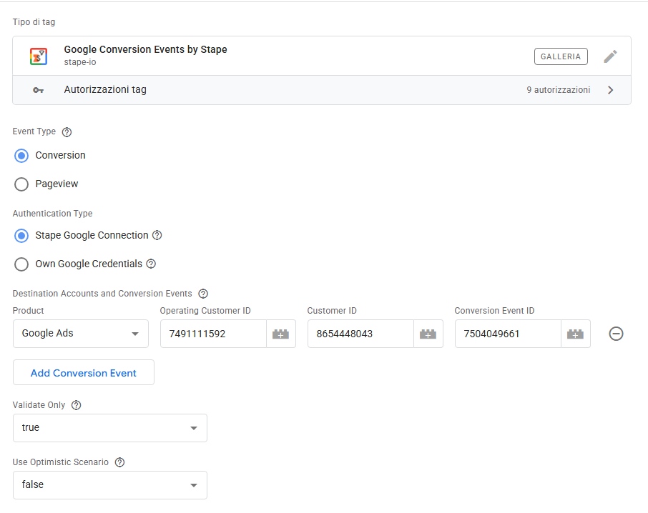Click variable picker icon for Operating Customer ID

coord(281,334)
